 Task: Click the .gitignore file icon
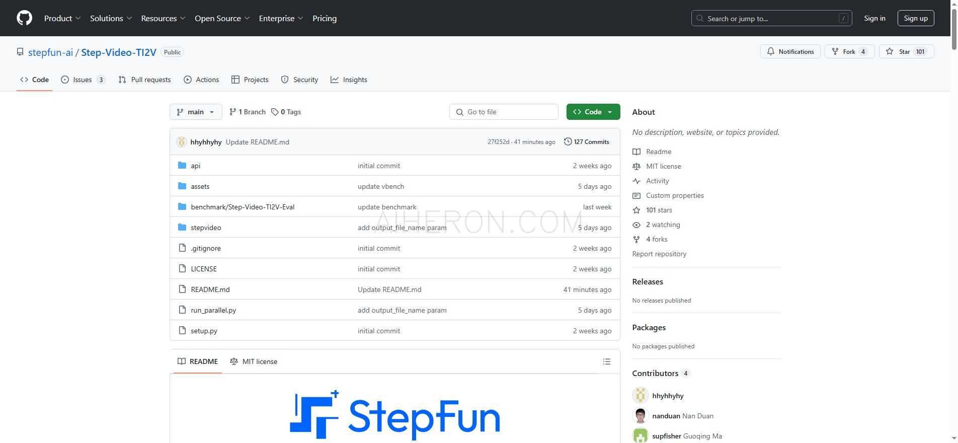click(x=182, y=248)
